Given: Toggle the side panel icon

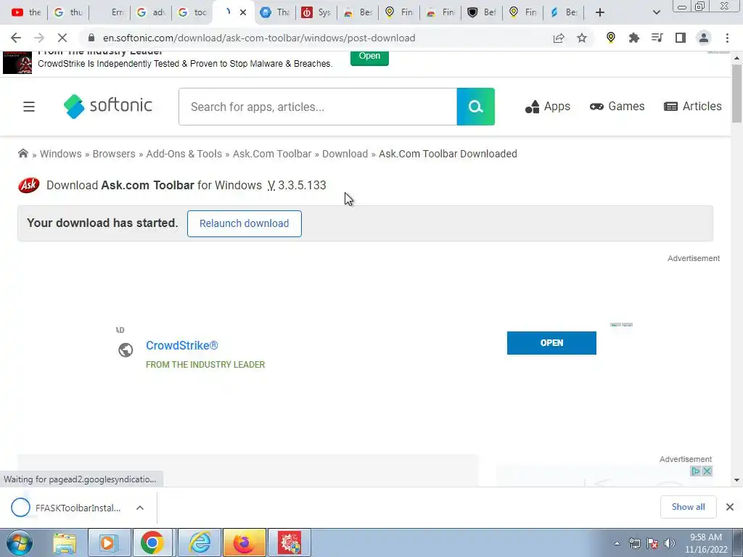Looking at the screenshot, I should [x=681, y=38].
